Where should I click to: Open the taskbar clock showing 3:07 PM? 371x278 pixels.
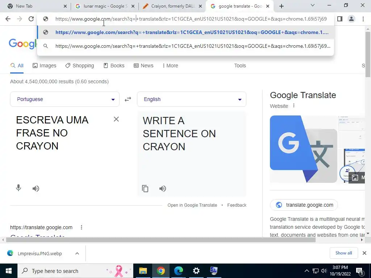tap(340, 271)
